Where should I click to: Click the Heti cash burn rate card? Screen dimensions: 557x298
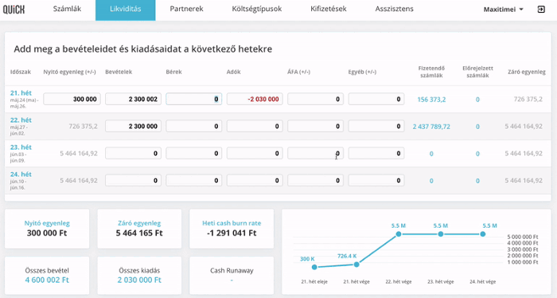click(x=232, y=229)
